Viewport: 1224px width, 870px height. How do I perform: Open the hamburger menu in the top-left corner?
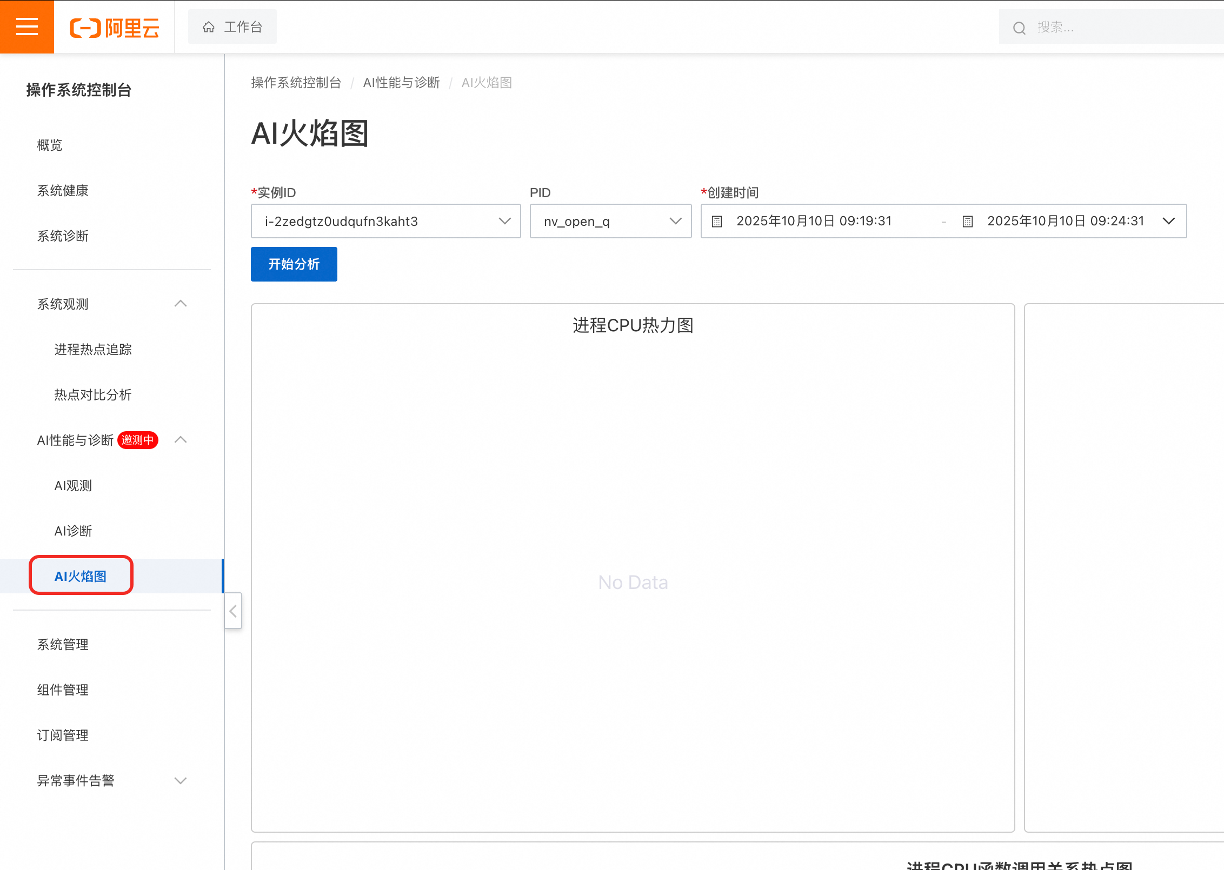26,26
